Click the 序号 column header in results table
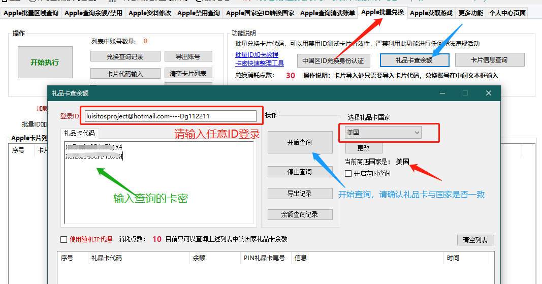This screenshot has height=284, width=542. [x=73, y=258]
